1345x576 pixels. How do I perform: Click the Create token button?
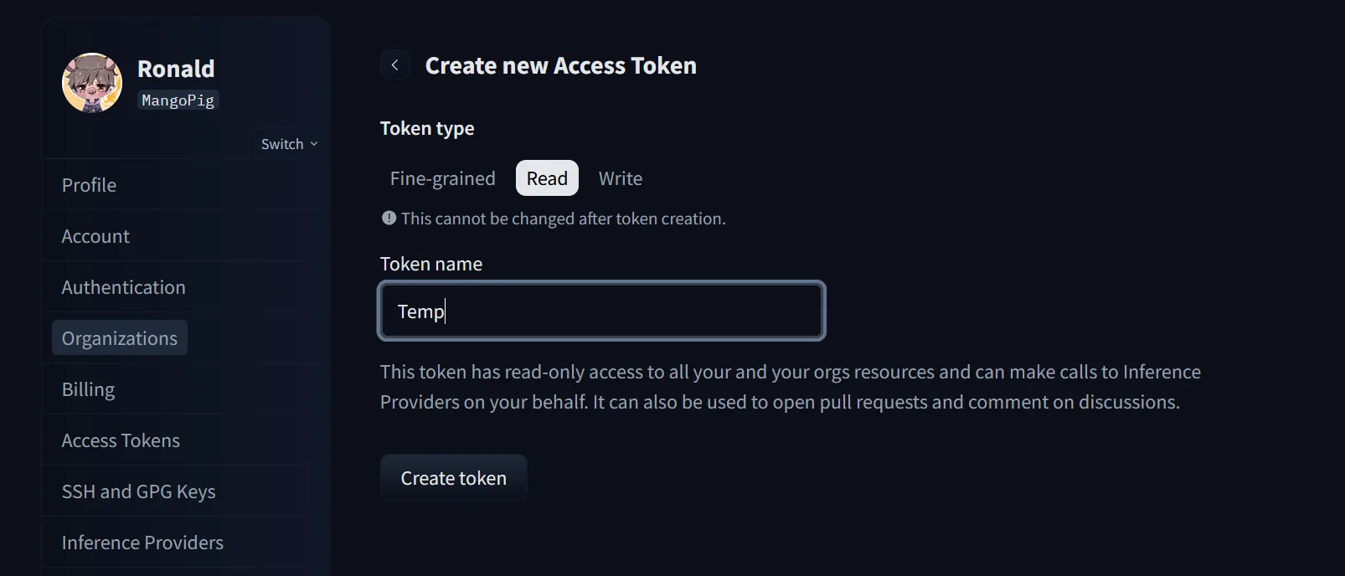(x=453, y=477)
